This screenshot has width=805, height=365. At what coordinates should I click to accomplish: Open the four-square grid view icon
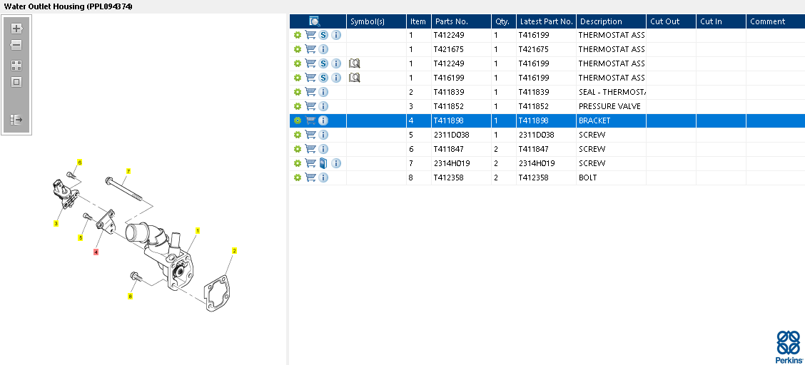pos(16,65)
